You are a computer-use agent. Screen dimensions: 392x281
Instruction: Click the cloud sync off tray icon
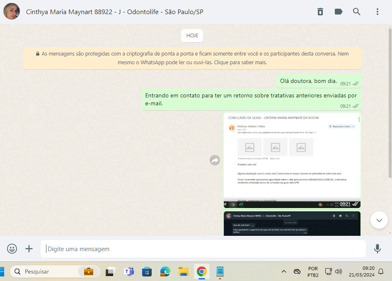click(297, 271)
